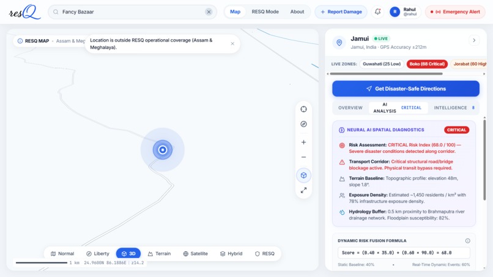Click 'Real-Time Dynamic Events: 60%' label

point(441,265)
